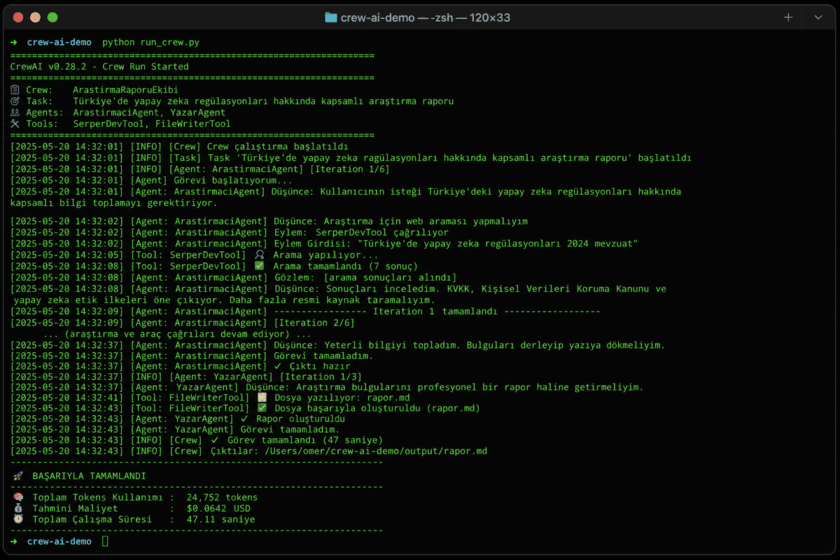The image size is (840, 560).
Task: Click the 'python run_crew.py' command text
Action: (x=150, y=43)
